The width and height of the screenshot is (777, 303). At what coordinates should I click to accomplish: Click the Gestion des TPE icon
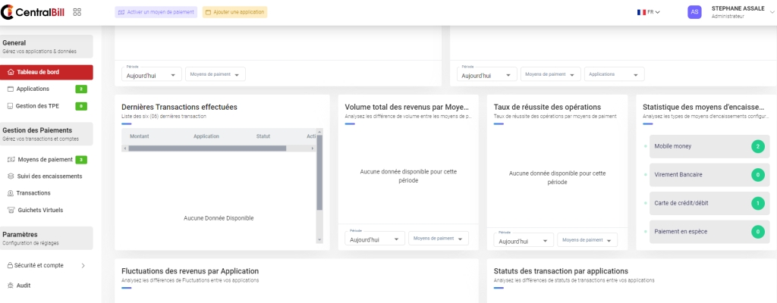(10, 106)
